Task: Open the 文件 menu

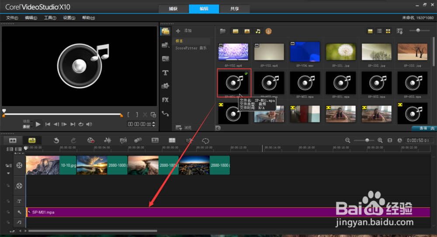Action: point(12,18)
